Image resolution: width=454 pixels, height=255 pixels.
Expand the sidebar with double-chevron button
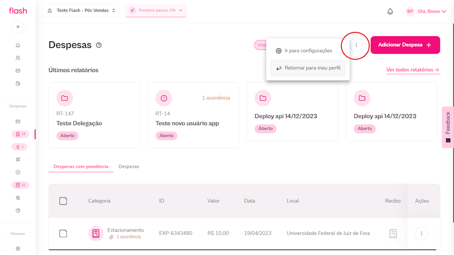18,27
